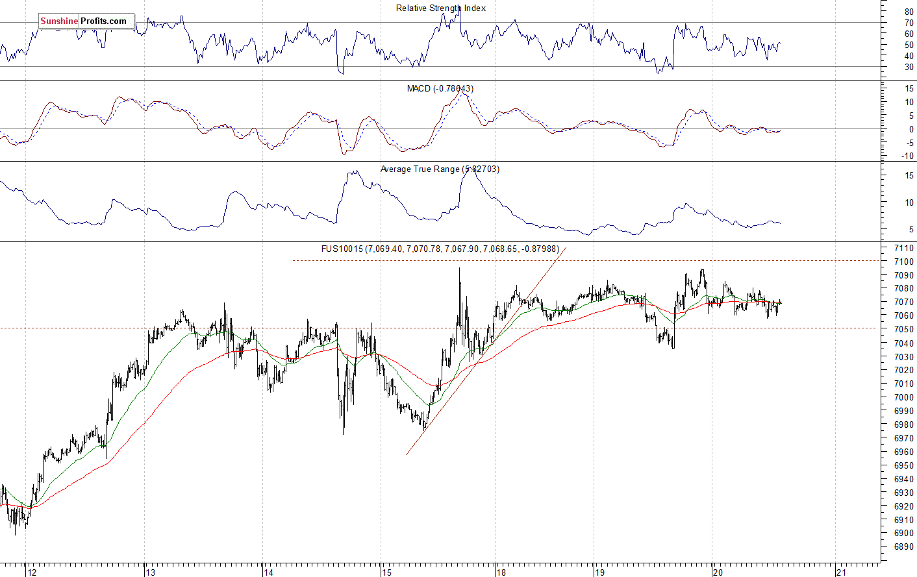The width and height of the screenshot is (917, 577).
Task: Click RSI axis value 70
Action: tap(909, 23)
